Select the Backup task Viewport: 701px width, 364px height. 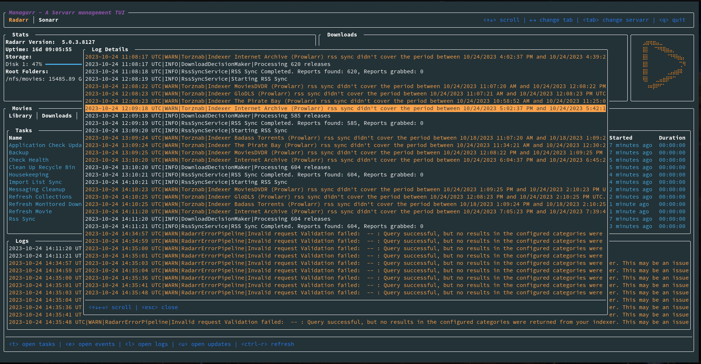point(19,153)
